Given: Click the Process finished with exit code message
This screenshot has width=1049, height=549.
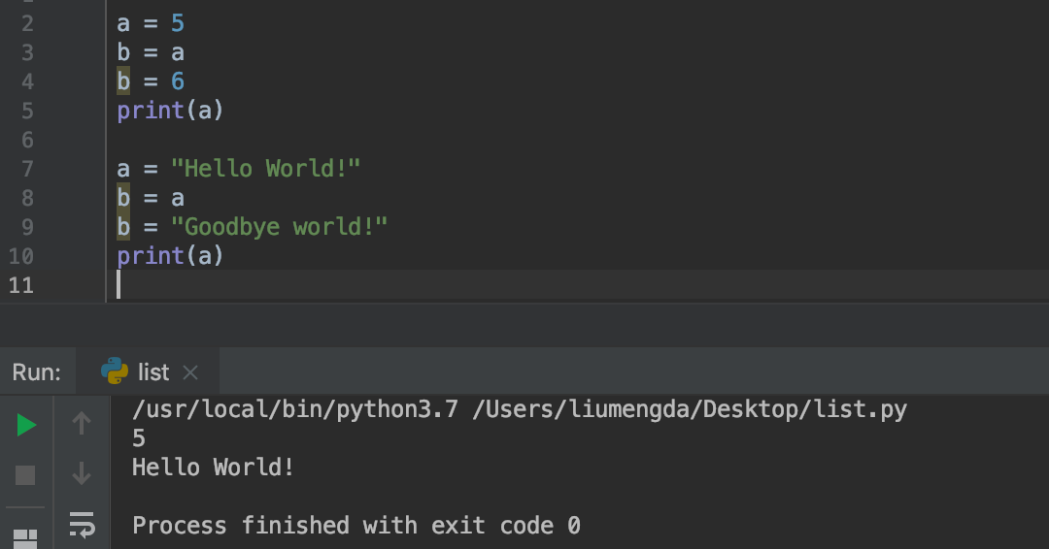Looking at the screenshot, I should pyautogui.click(x=355, y=526).
